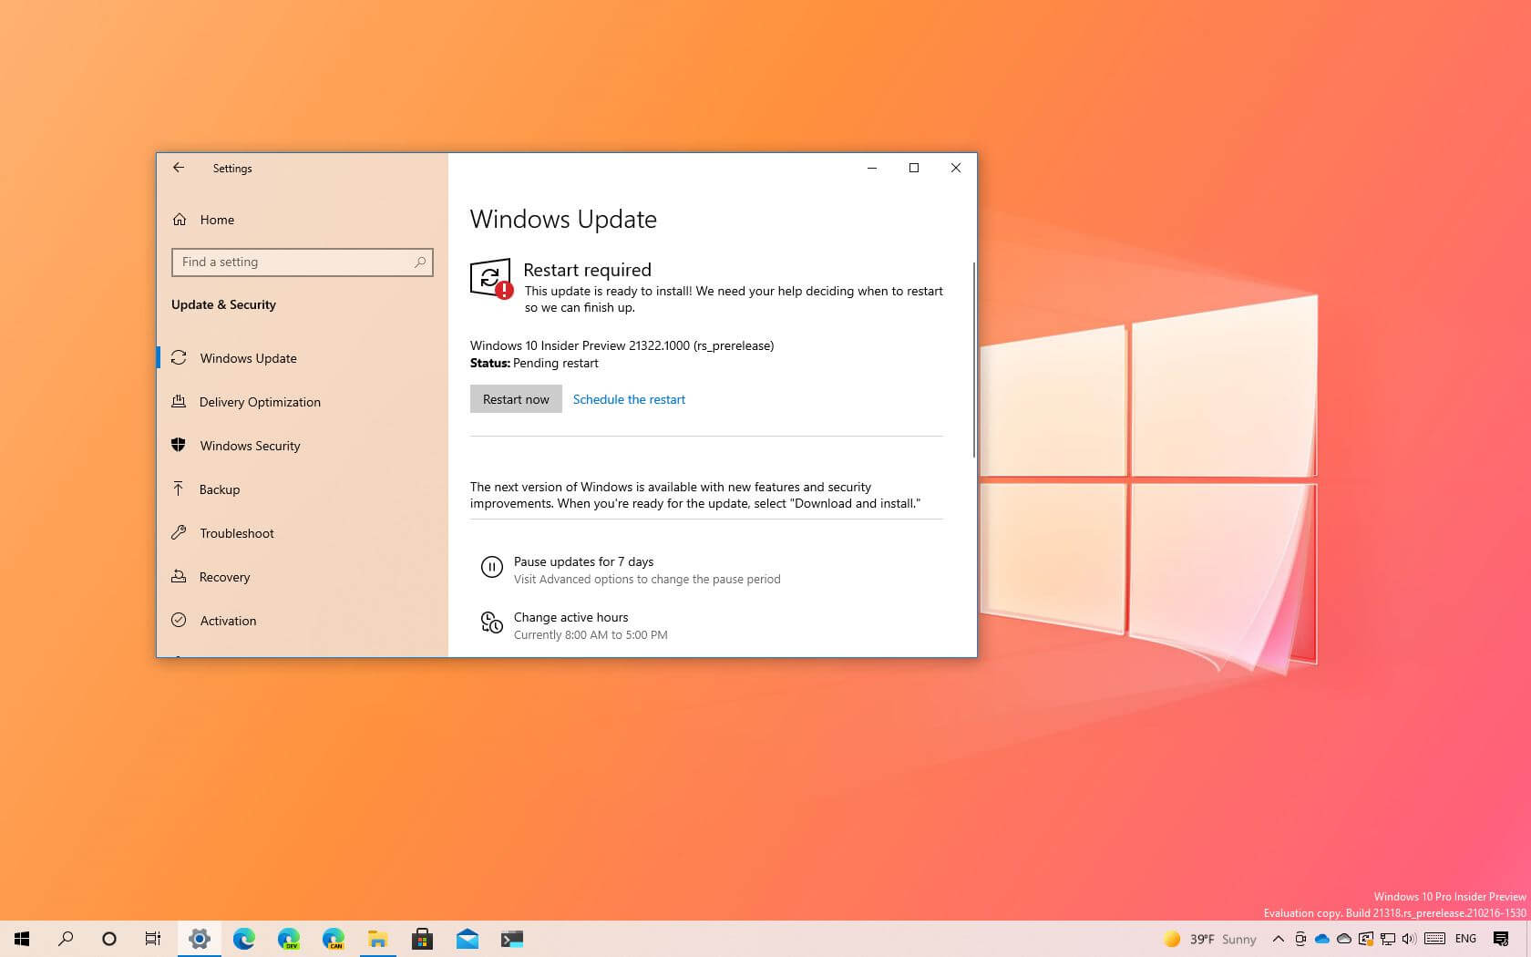Open the Schedule the restart link
Image resolution: width=1531 pixels, height=957 pixels.
click(x=629, y=399)
